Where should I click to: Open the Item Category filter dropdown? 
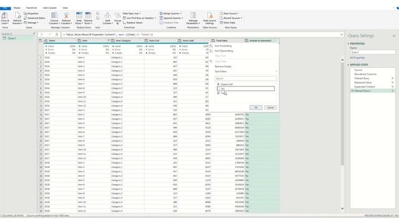pyautogui.click(x=142, y=40)
